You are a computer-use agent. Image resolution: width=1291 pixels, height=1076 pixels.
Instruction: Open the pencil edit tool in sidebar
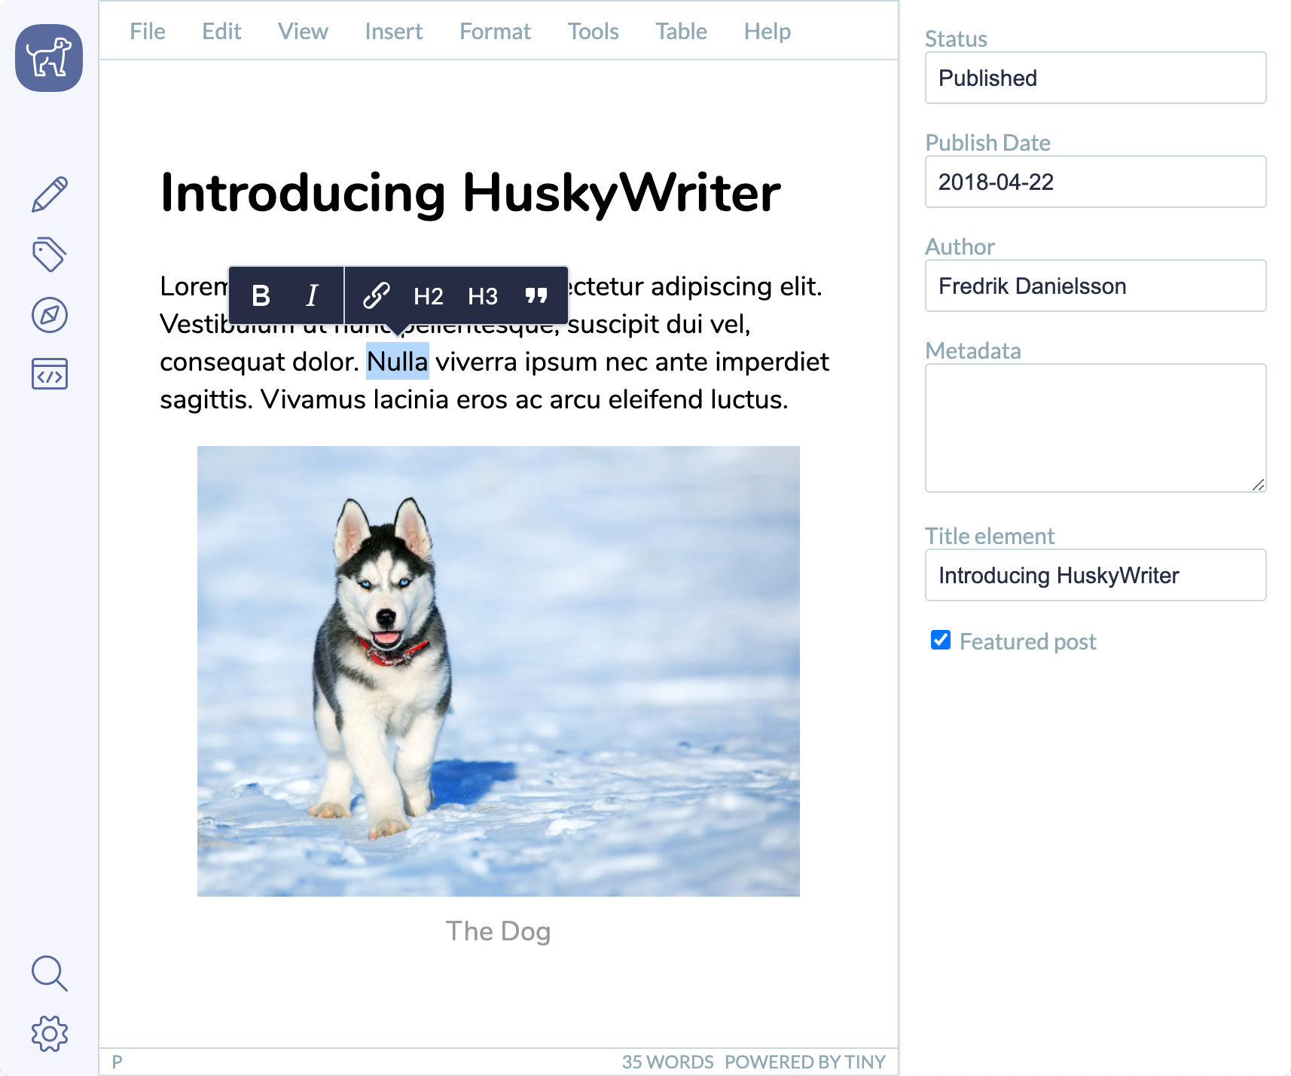click(x=50, y=194)
